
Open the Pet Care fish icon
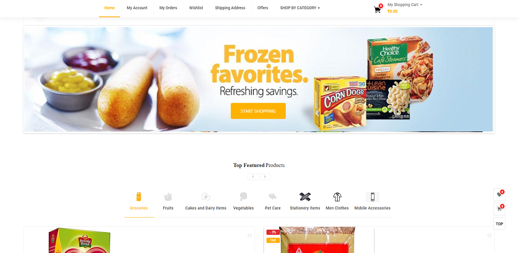tap(273, 196)
